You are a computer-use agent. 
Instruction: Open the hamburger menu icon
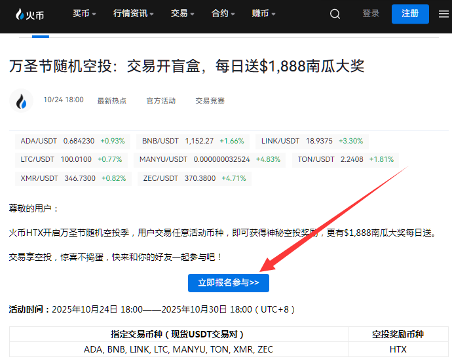pyautogui.click(x=443, y=14)
